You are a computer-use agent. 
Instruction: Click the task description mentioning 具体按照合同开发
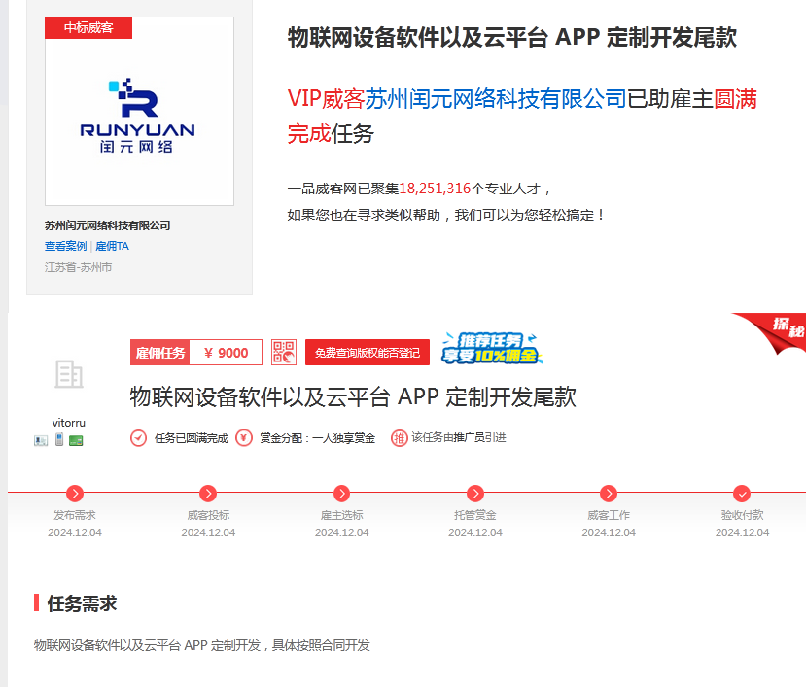pos(202,645)
